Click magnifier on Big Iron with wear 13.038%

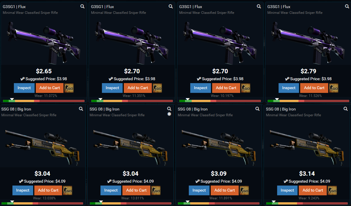(x=81, y=109)
